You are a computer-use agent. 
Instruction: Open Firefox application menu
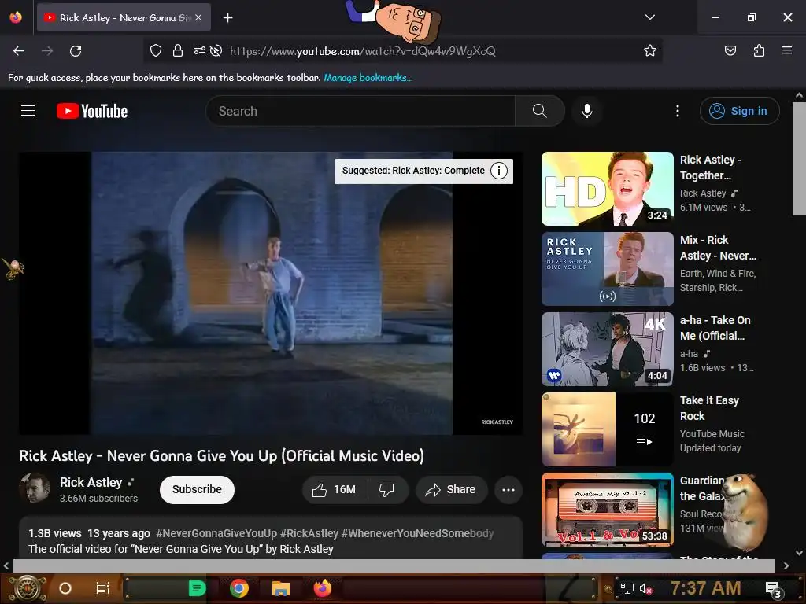pos(787,50)
